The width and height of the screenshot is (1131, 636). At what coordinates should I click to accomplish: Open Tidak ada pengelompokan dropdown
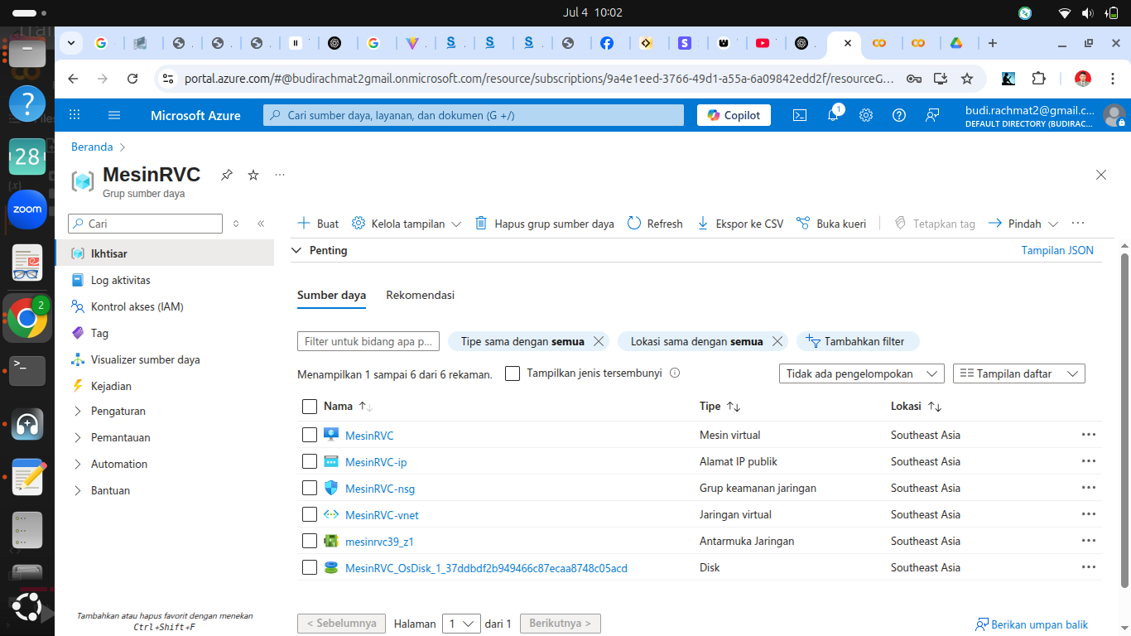[861, 373]
